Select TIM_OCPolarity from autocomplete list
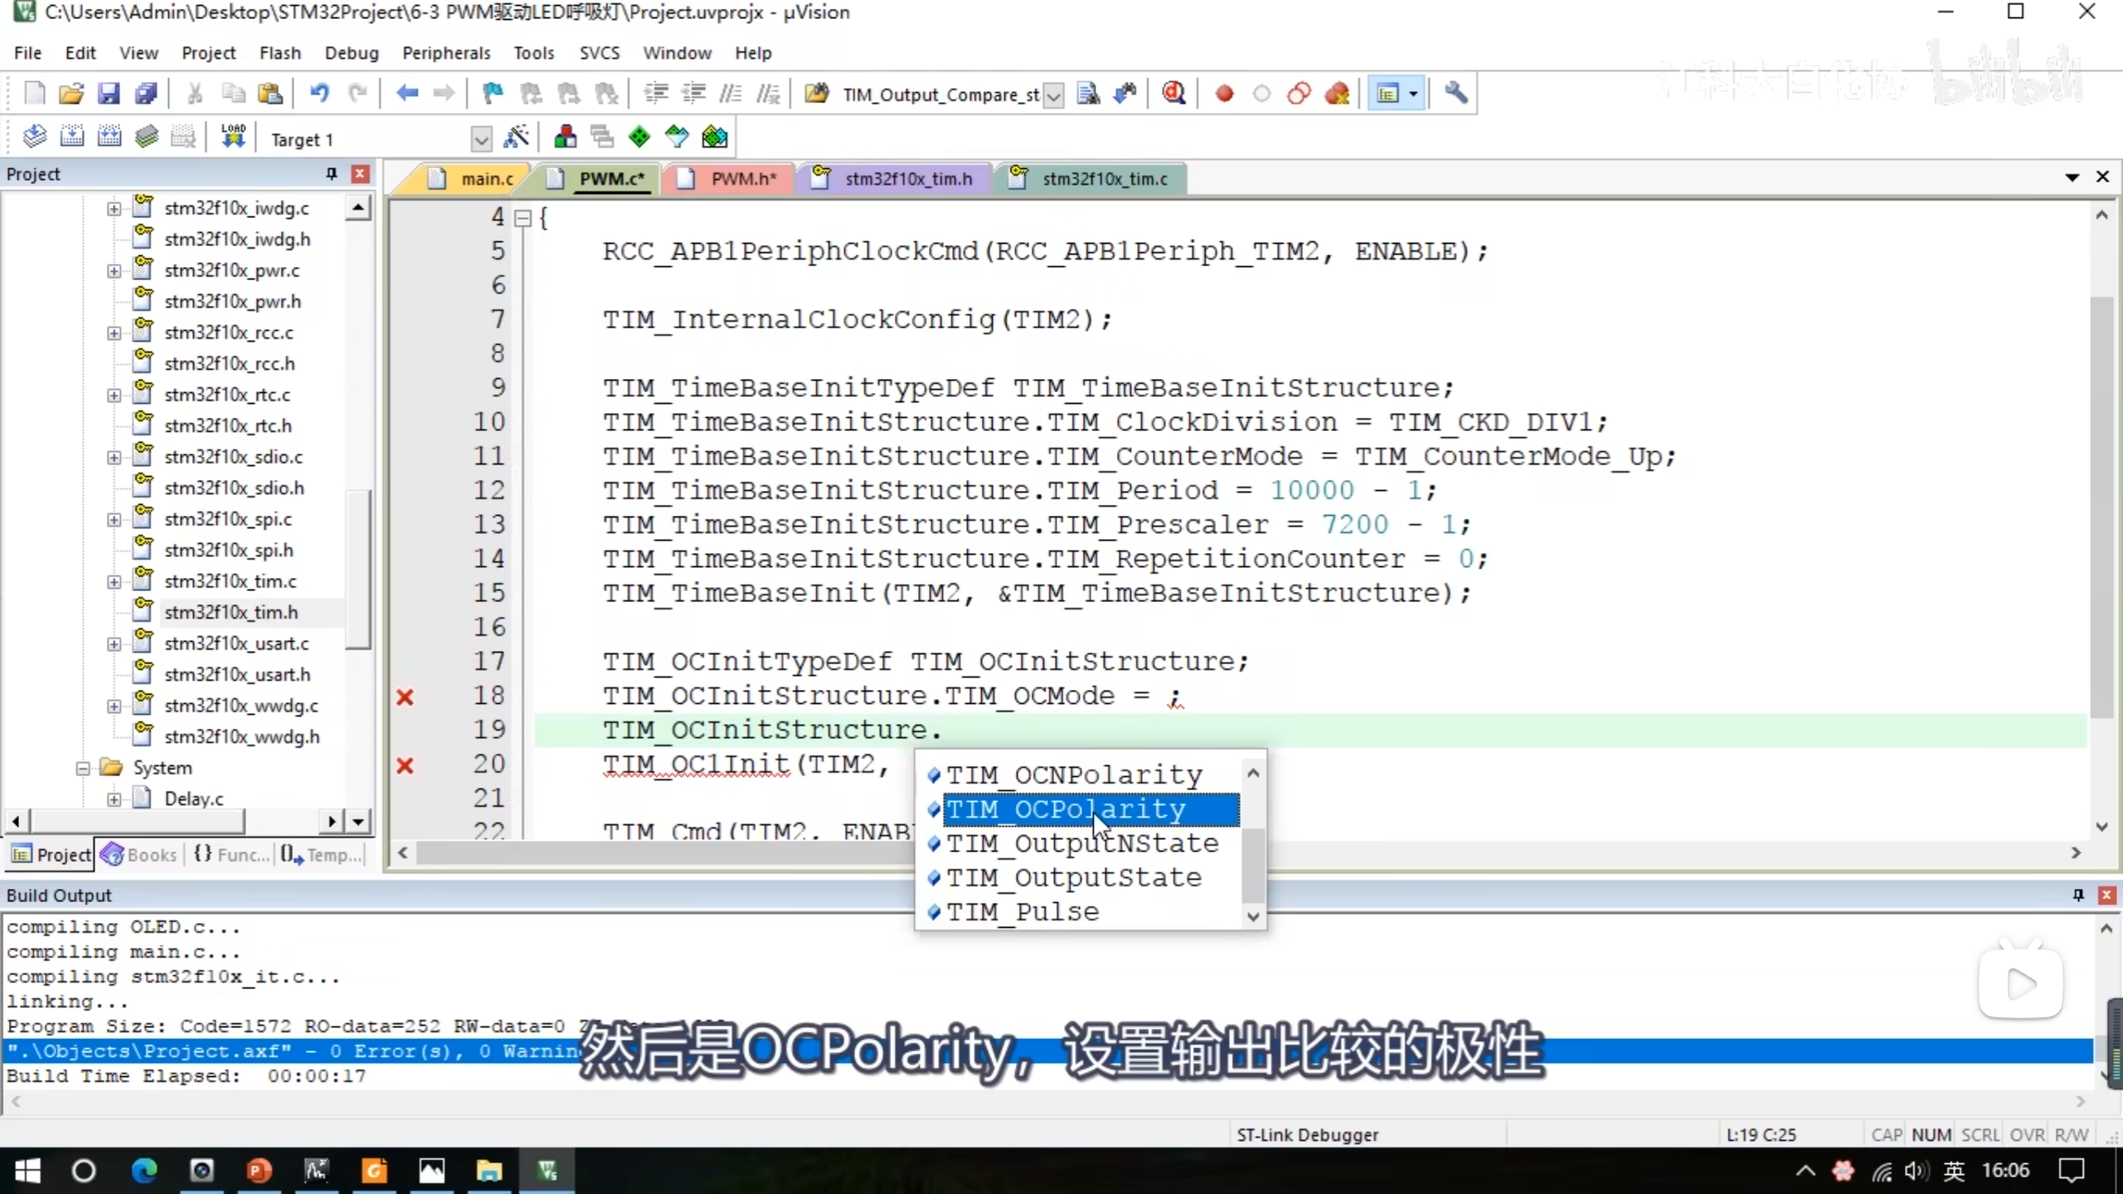 1066,809
